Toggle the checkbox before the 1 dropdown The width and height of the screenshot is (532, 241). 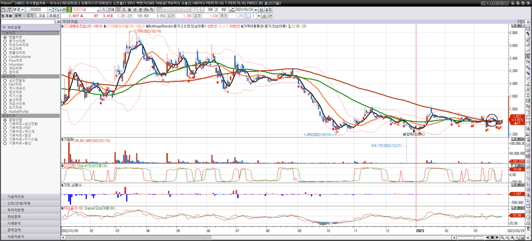click(x=248, y=16)
